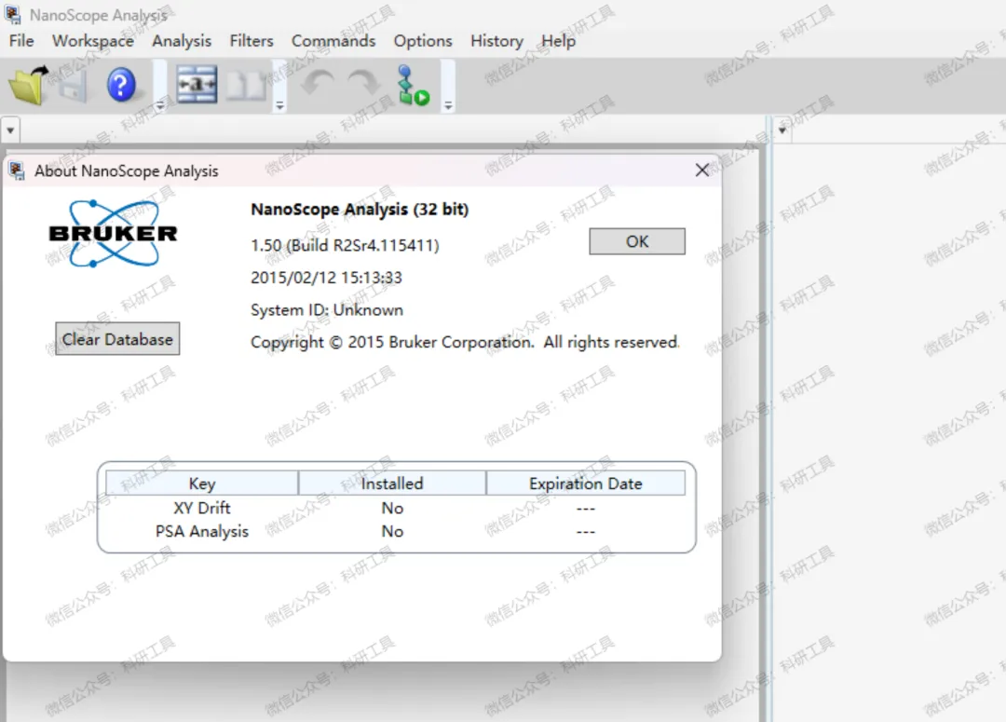Viewport: 1006px width, 722px height.
Task: Click the Redo arrow icon
Action: (363, 84)
